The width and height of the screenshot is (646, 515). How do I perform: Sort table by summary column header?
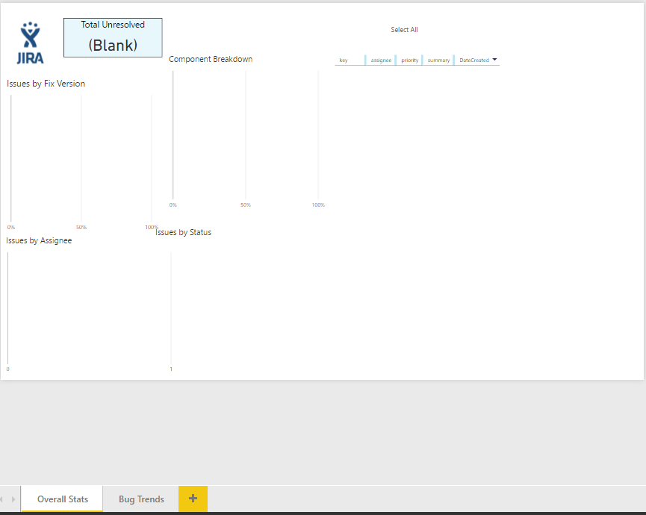pyautogui.click(x=438, y=60)
